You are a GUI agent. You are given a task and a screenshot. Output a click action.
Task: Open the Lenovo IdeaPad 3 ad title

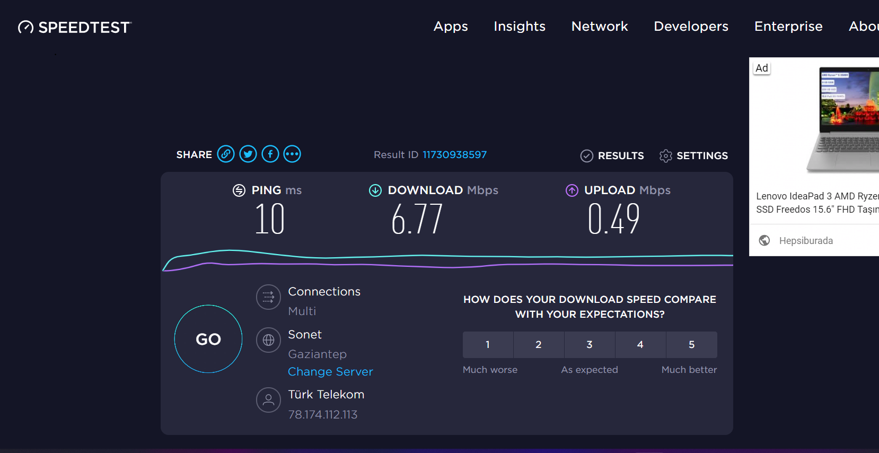818,203
